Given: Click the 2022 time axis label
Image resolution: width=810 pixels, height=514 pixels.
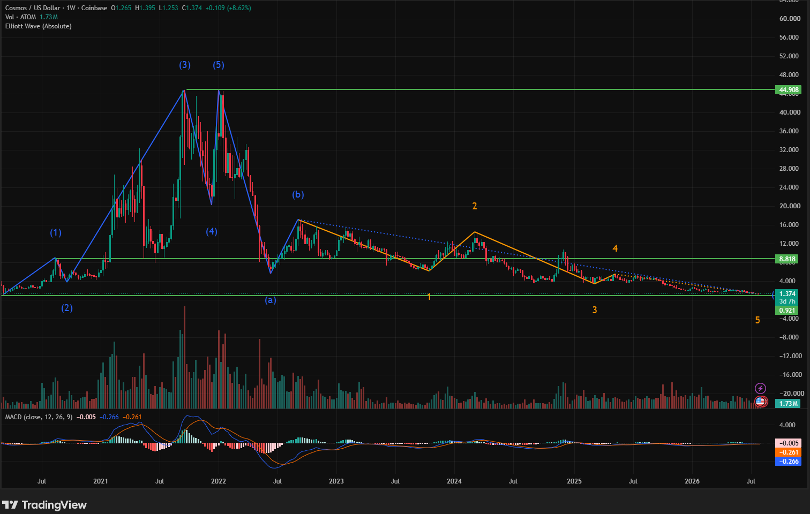Looking at the screenshot, I should 219,481.
